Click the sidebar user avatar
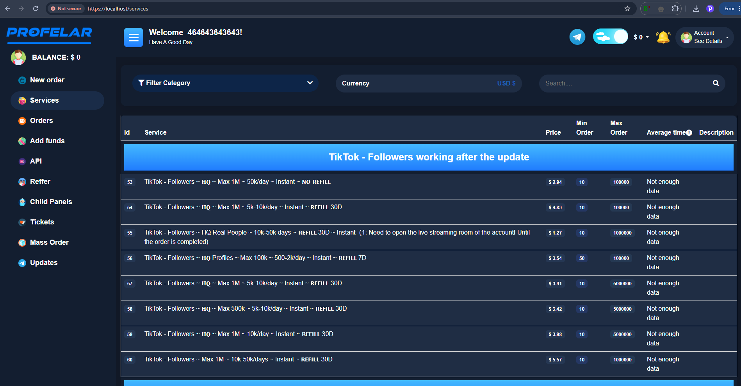This screenshot has width=741, height=386. 18,57
